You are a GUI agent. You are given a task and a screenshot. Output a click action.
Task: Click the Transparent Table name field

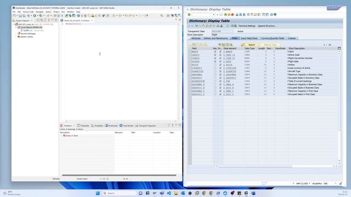click(x=222, y=32)
